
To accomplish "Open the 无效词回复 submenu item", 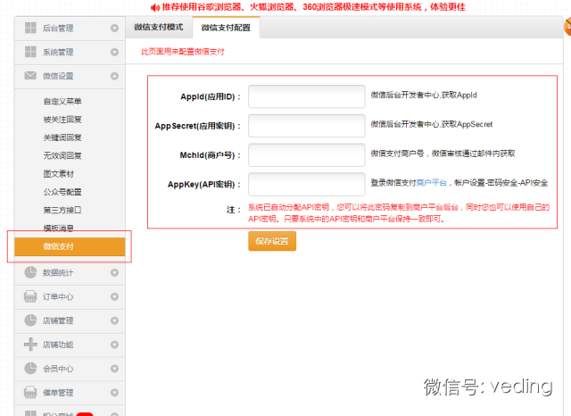I will coord(62,156).
